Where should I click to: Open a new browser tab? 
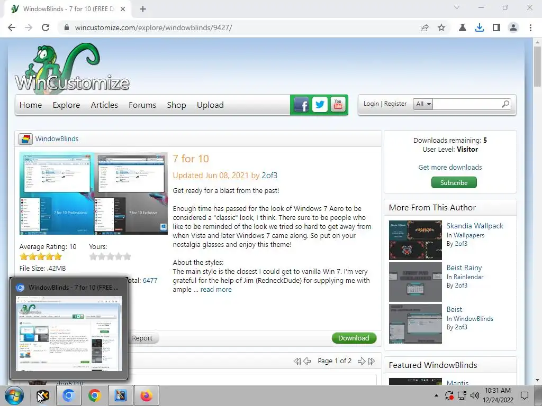(x=143, y=9)
